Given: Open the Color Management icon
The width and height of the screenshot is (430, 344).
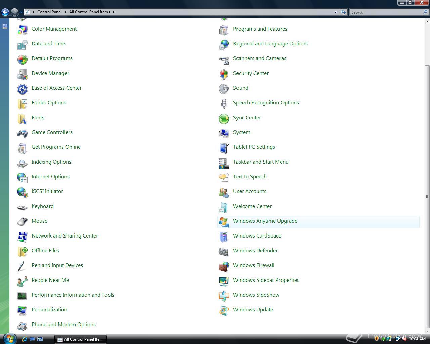Looking at the screenshot, I should (22, 30).
